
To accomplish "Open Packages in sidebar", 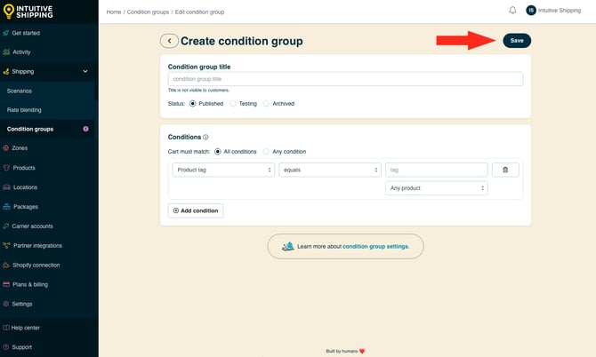I will [26, 207].
